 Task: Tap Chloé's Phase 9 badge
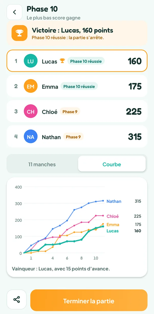(70, 111)
